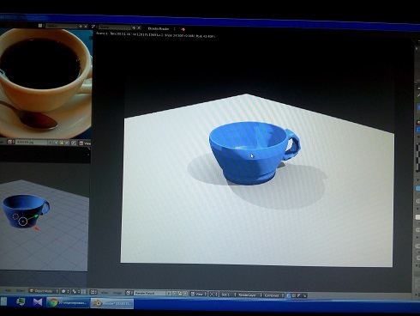Toggle color and alpha channel display
The width and height of the screenshot is (420, 316).
tap(288, 295)
